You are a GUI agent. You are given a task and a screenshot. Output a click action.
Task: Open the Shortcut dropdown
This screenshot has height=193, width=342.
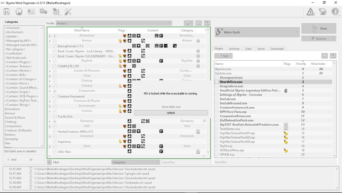pyautogui.click(x=319, y=38)
